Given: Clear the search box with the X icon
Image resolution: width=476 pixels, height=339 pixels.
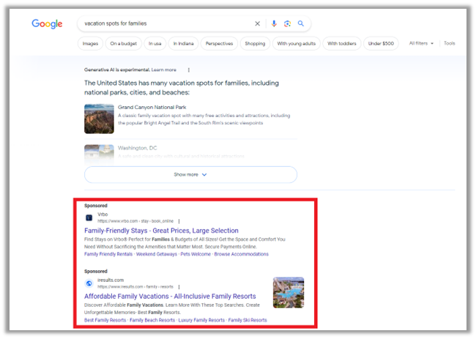Looking at the screenshot, I should click(258, 23).
